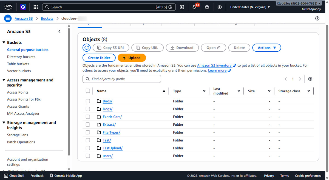Viewport: 329px width, 180px height.
Task: Click the Extract folder icon
Action: click(x=99, y=125)
